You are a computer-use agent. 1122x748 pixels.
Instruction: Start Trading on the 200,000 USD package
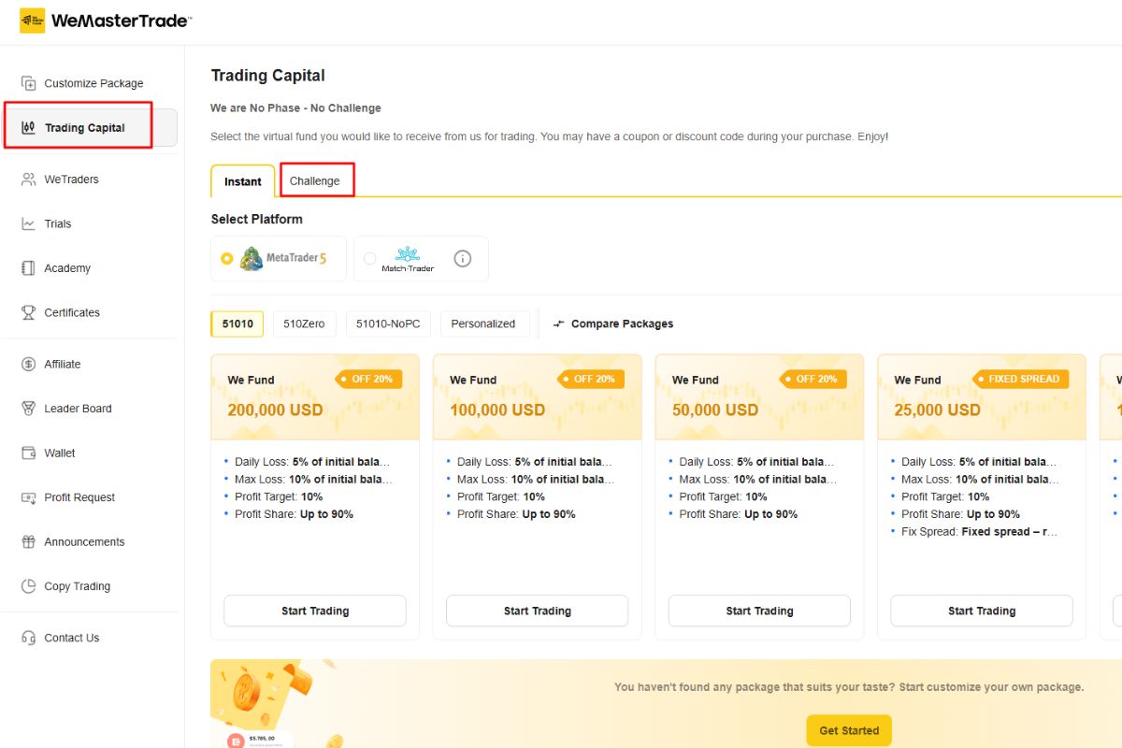coord(315,611)
